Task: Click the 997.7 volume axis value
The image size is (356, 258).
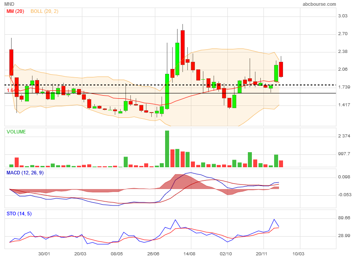Action: coord(344,154)
